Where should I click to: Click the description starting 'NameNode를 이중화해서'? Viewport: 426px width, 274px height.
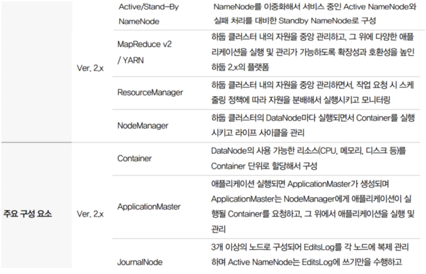[x=315, y=14]
